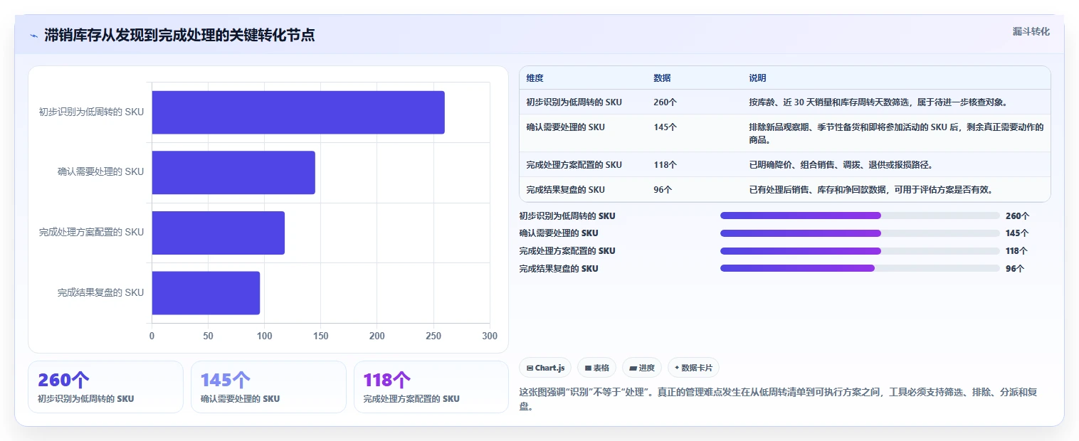1079x441 pixels.
Task: Select the 进度 tag chip
Action: click(x=641, y=368)
